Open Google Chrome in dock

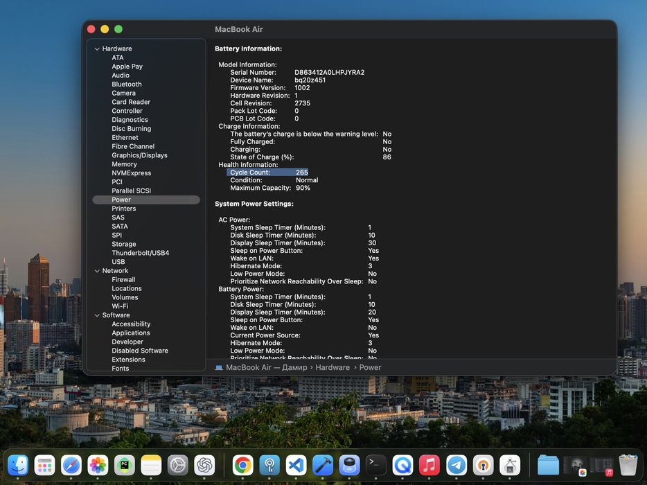pos(242,465)
